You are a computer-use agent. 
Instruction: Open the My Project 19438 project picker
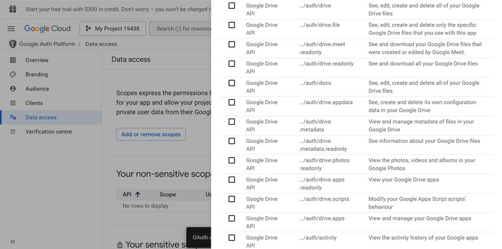[x=112, y=29]
